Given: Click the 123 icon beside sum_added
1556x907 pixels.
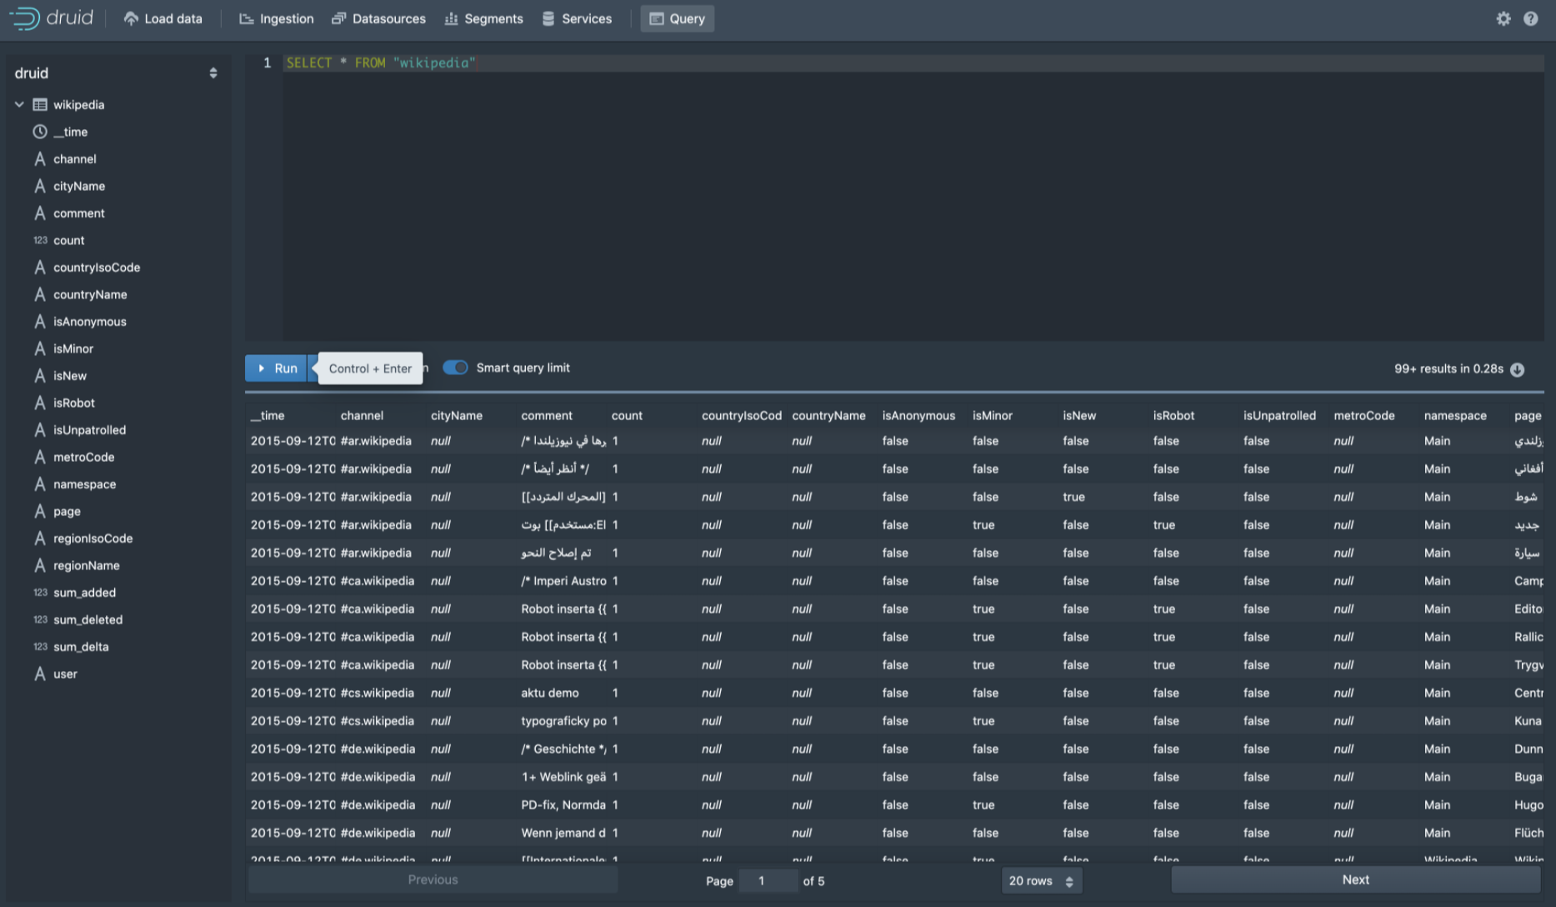Looking at the screenshot, I should pyautogui.click(x=40, y=593).
